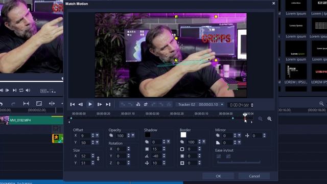Open Offset X slider dropdown
The height and width of the screenshot is (184, 327).
[x=97, y=135]
